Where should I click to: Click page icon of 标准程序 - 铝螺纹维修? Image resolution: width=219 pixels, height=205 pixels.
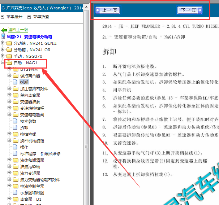(15, 153)
